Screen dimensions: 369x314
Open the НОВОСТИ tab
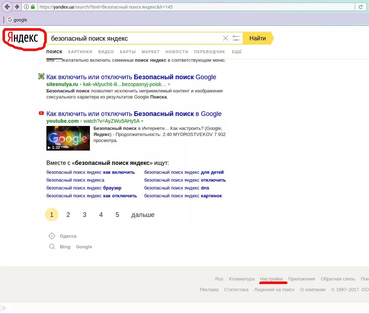tap(177, 52)
